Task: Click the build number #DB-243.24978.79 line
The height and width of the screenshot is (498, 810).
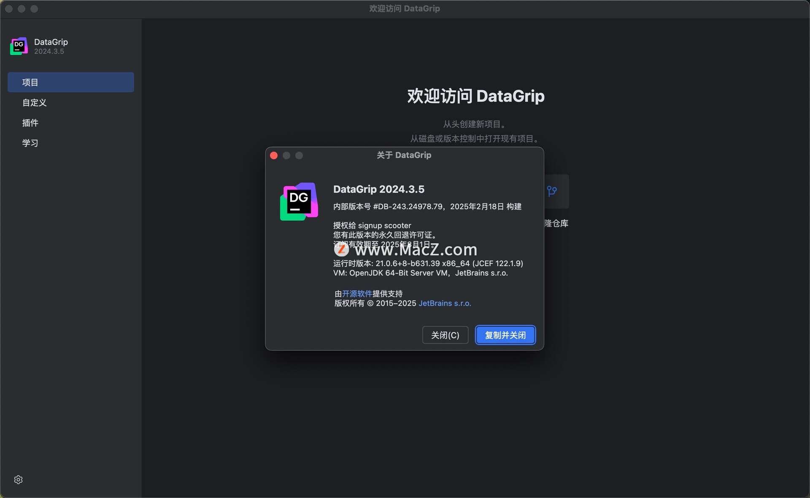Action: point(427,207)
